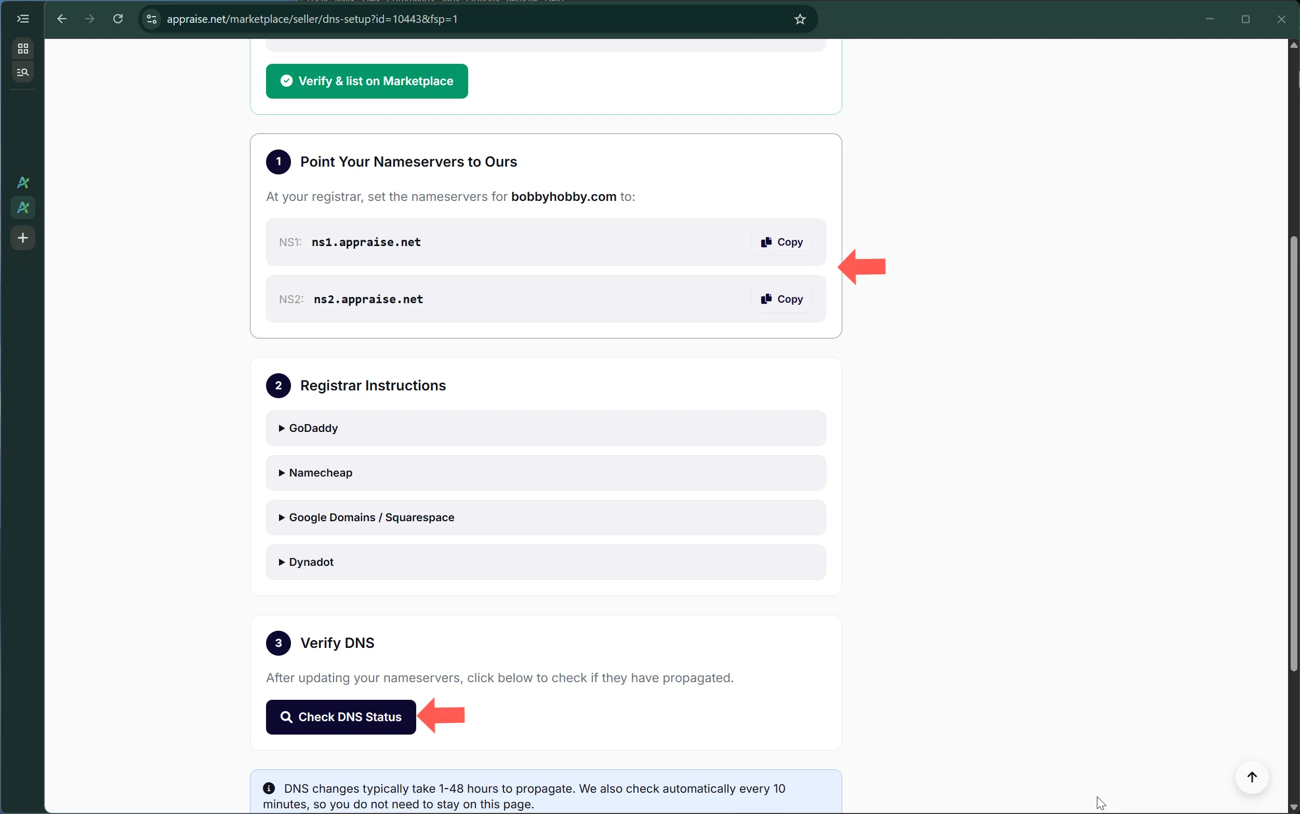Click Verify & list on Marketplace button

367,82
